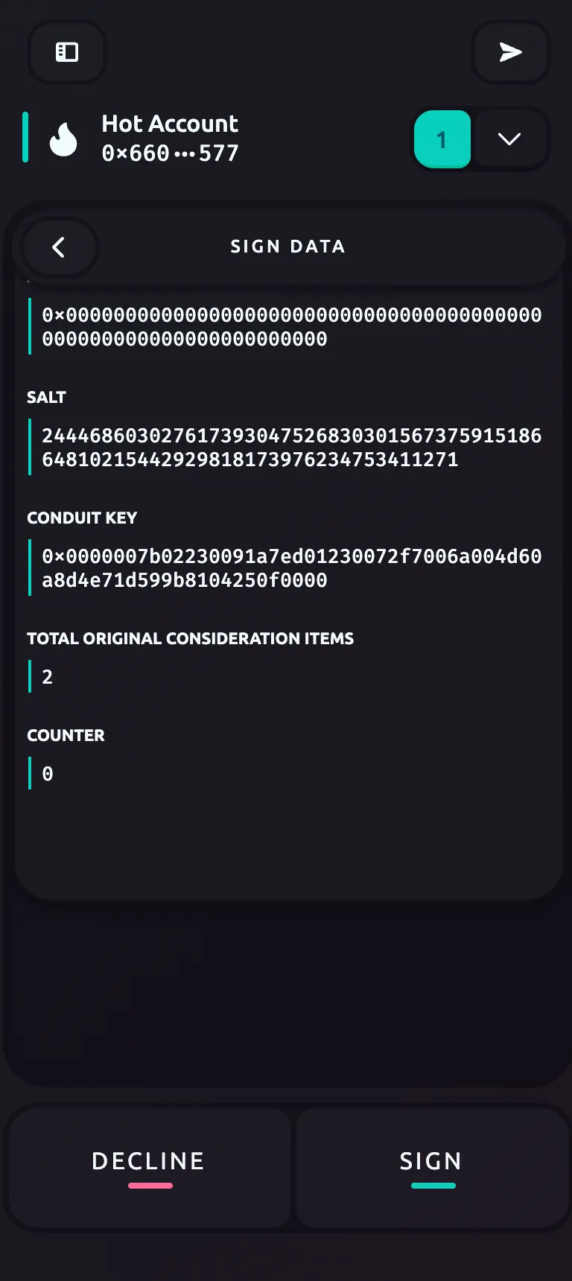Click the Hot Account flame icon

63,139
